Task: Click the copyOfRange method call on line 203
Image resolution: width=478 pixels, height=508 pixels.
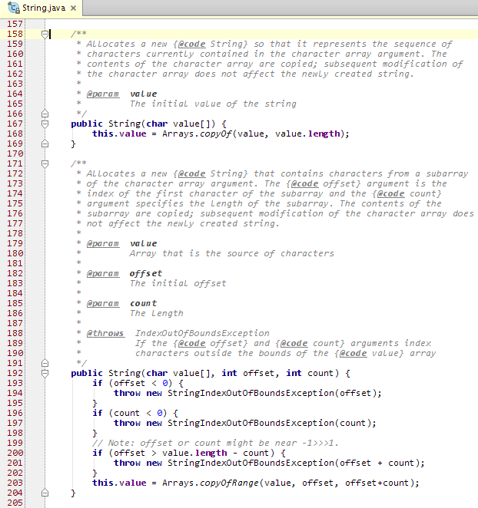Action: (229, 483)
